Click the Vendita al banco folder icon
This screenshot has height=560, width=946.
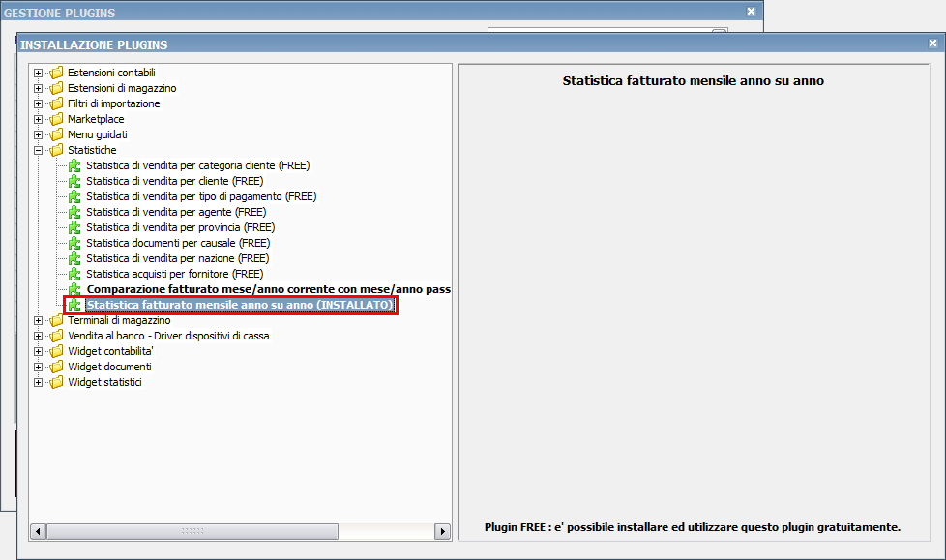pyautogui.click(x=56, y=337)
